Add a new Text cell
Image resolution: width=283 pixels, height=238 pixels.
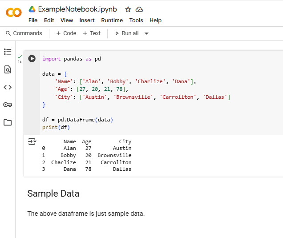coord(92,33)
